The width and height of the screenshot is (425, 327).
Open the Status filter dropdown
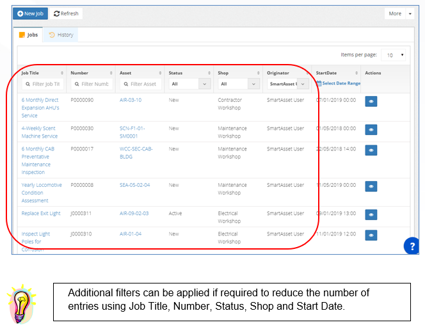(x=189, y=84)
